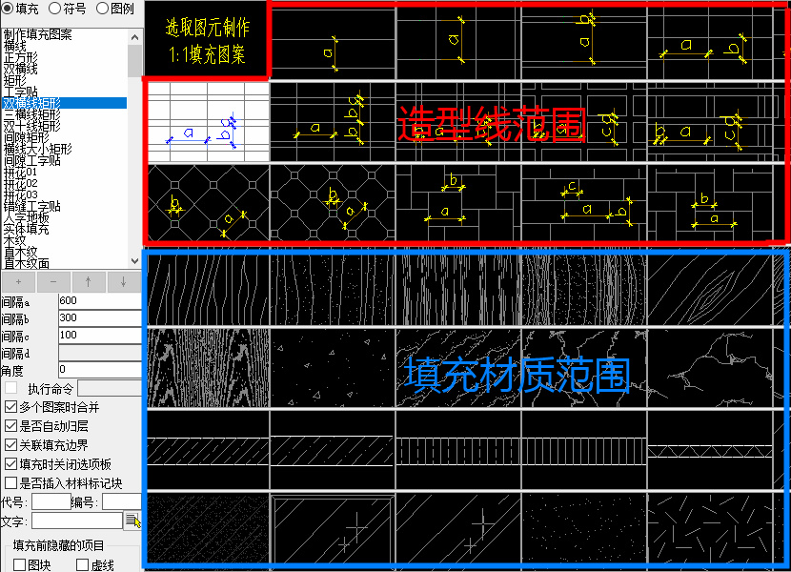Screen dimensions: 791x572
Task: Click the 间隔a input field showing 600
Action: click(x=98, y=301)
